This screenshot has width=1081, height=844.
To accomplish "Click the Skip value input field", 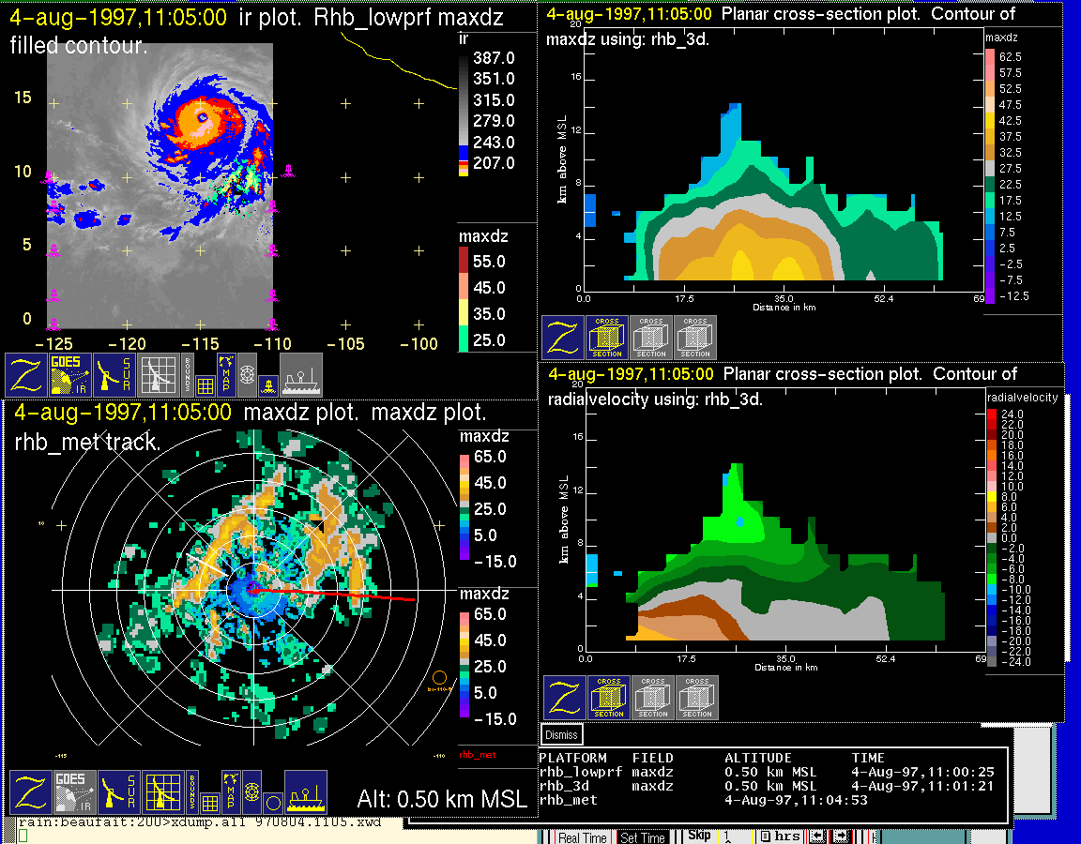I will tap(734, 836).
